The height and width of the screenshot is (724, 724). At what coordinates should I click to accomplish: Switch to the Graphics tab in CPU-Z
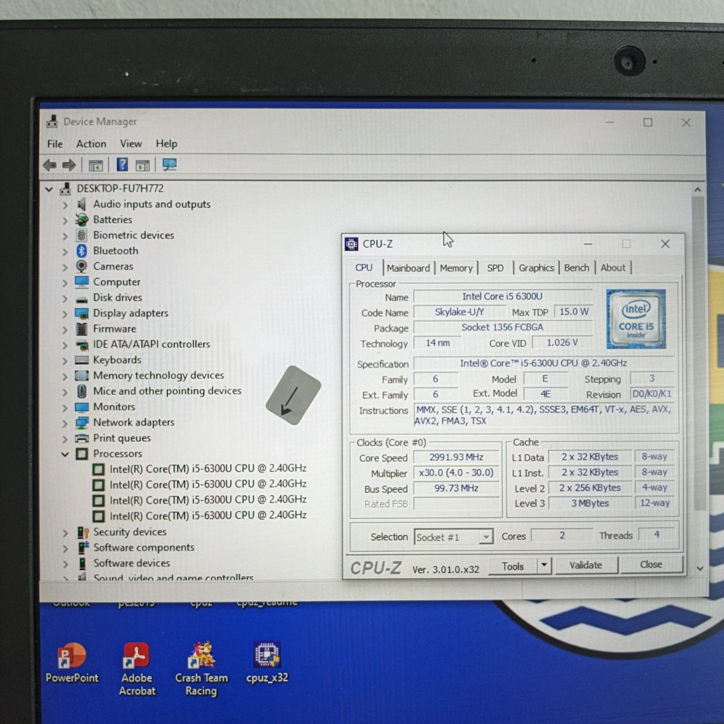(536, 268)
